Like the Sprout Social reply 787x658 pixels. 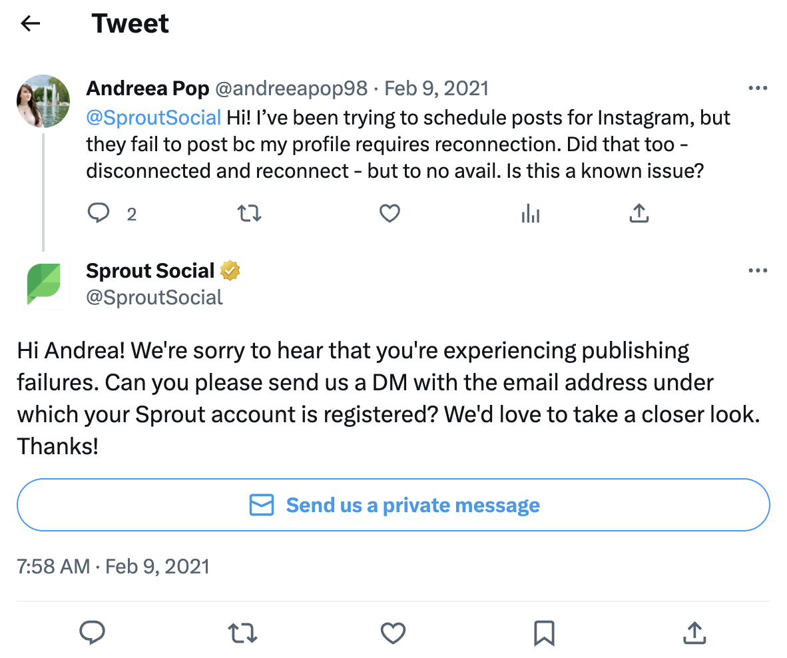click(x=393, y=632)
